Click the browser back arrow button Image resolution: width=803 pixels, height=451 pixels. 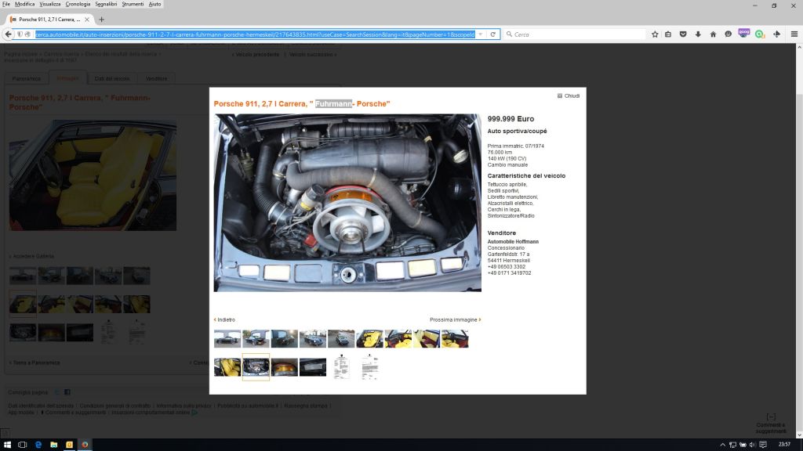[x=8, y=34]
